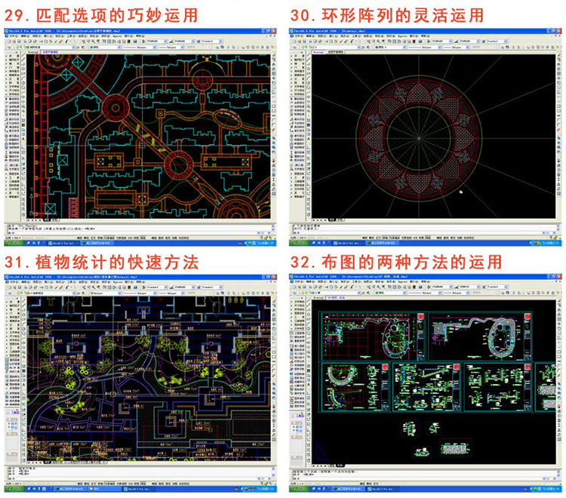
Task: Click the TArch taskbar button under screenshot 29
Action: (x=63, y=243)
